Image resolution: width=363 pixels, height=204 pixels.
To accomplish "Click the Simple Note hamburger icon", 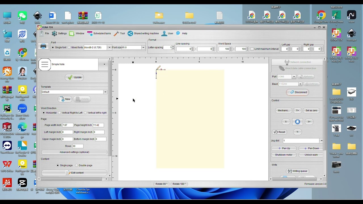I will click(45, 64).
